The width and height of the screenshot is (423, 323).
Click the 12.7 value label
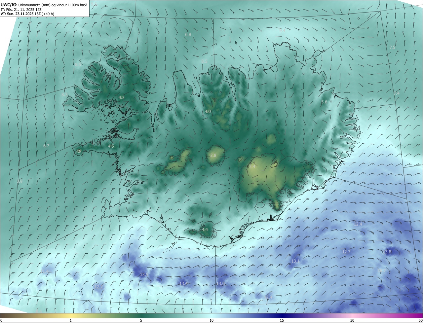point(346,252)
